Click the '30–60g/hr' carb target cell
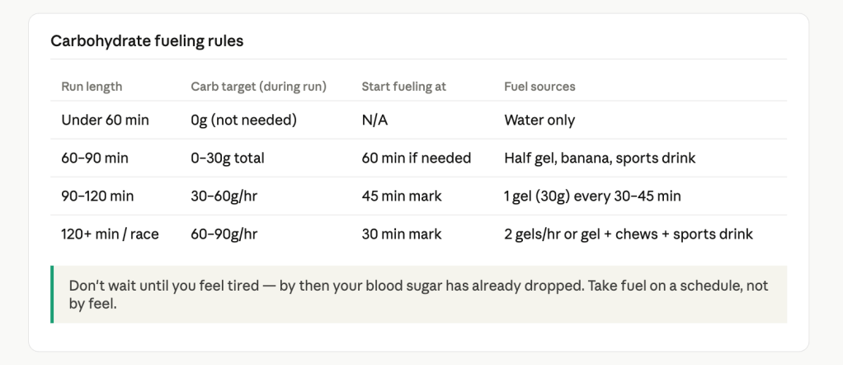Image resolution: width=843 pixels, height=365 pixels. (224, 197)
